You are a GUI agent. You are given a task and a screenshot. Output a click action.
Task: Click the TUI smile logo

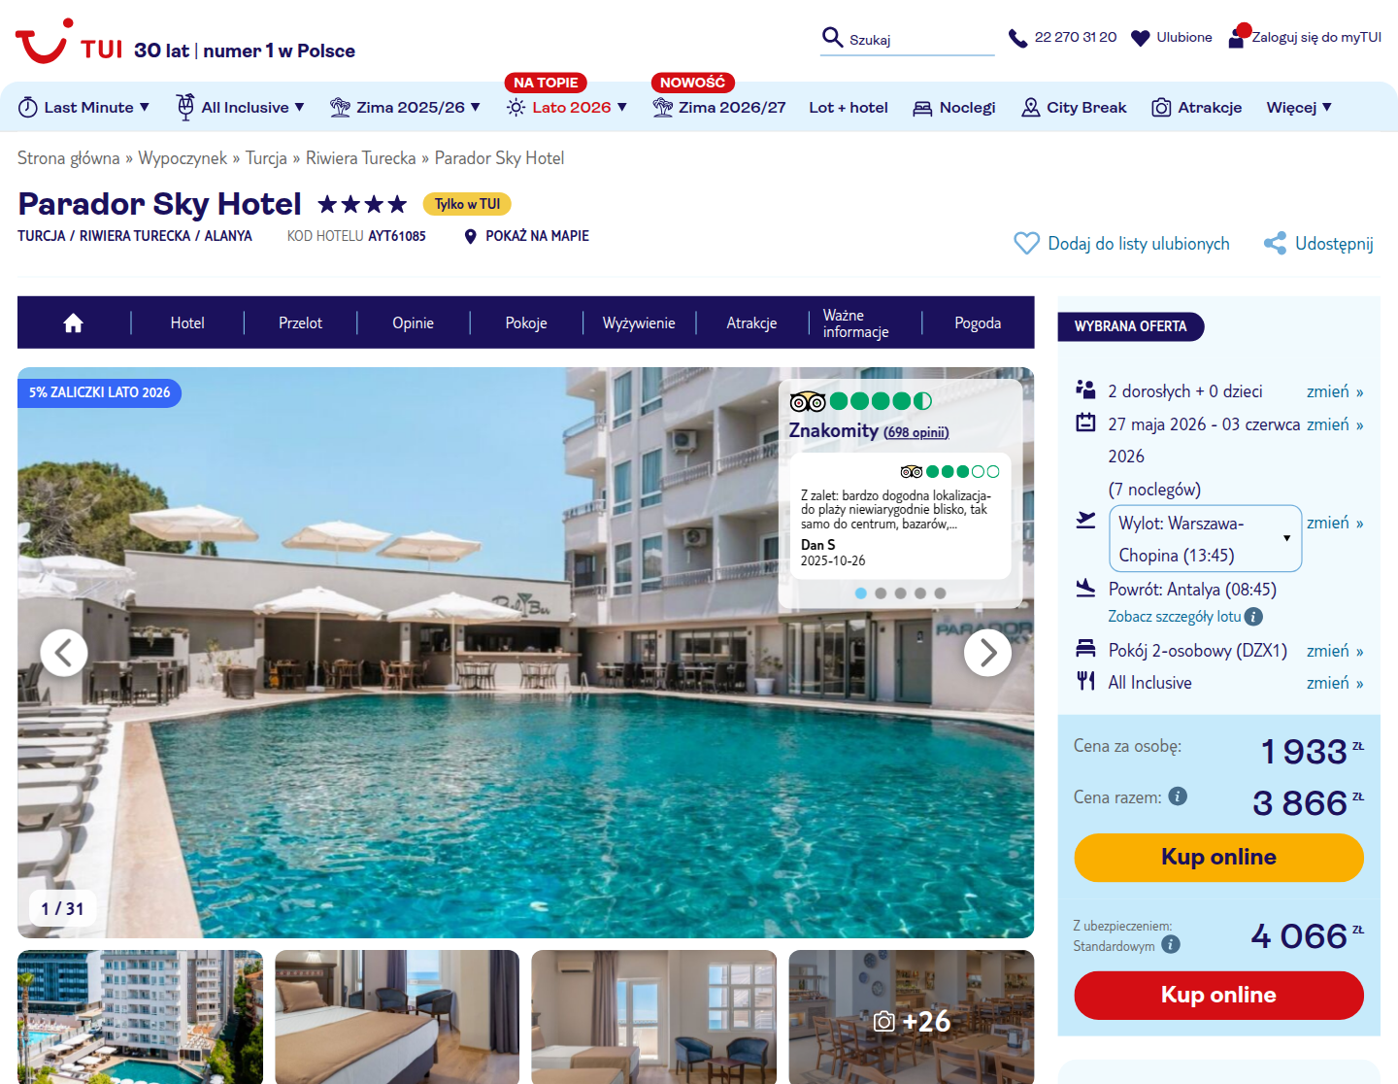44,41
